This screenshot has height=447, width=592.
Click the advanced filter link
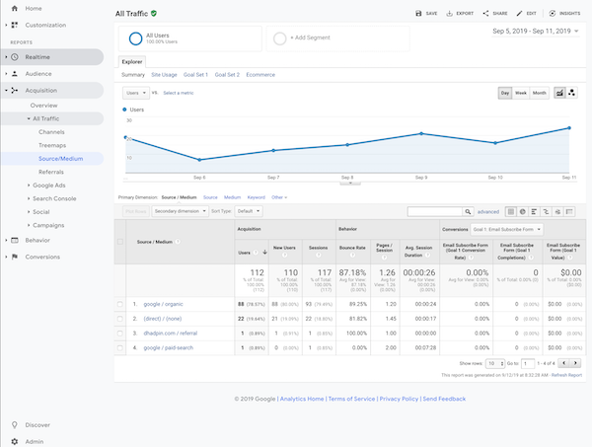488,212
